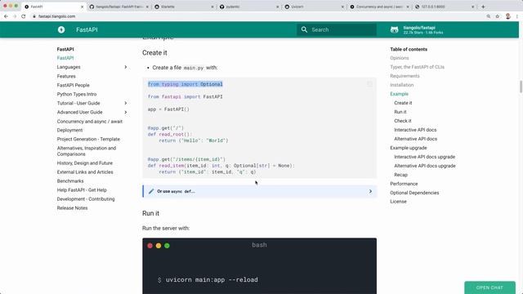Close the 127.0.0.1:8000 browser tab
The height and width of the screenshot is (294, 523).
pyautogui.click(x=472, y=7)
